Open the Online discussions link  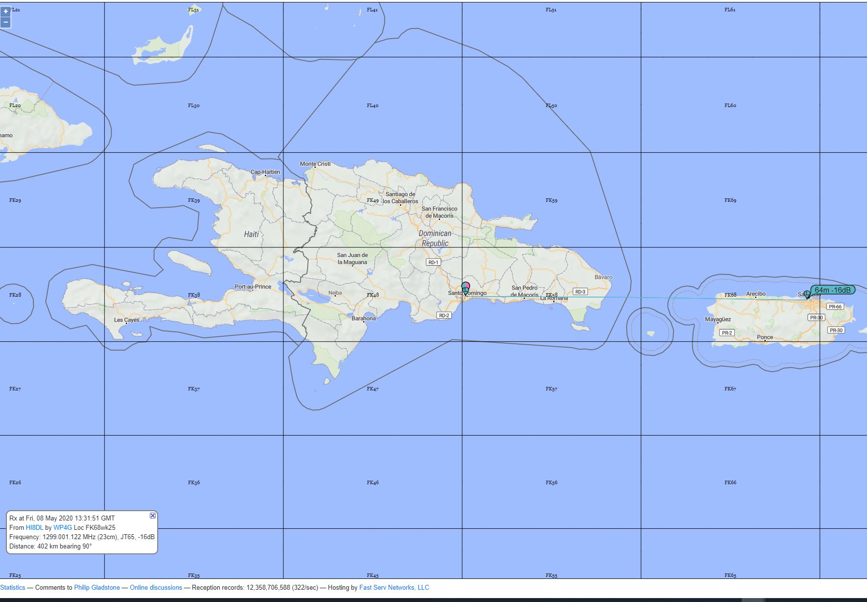coord(156,587)
